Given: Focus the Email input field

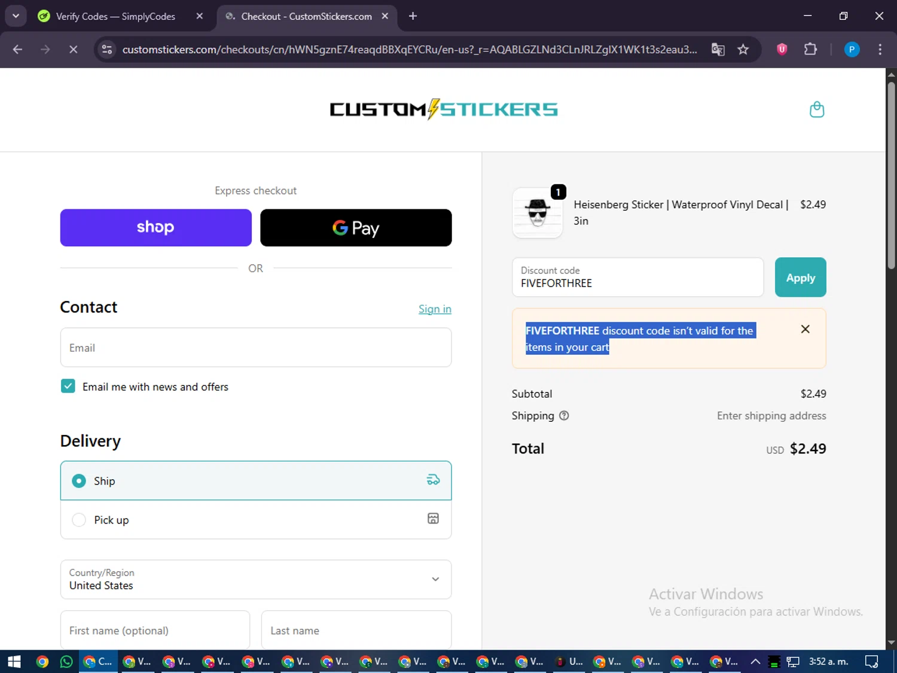Looking at the screenshot, I should point(256,348).
